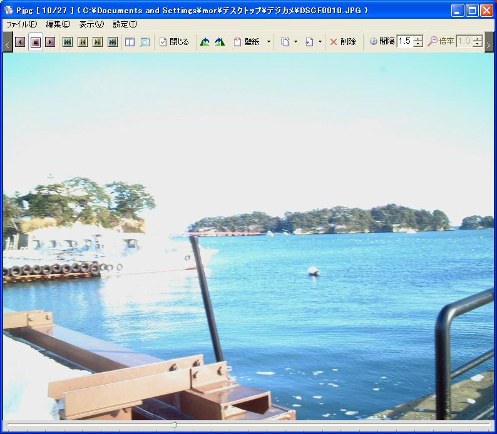Decrease the 間隔 interval with down arrow
This screenshot has width=497, height=434.
coord(418,44)
